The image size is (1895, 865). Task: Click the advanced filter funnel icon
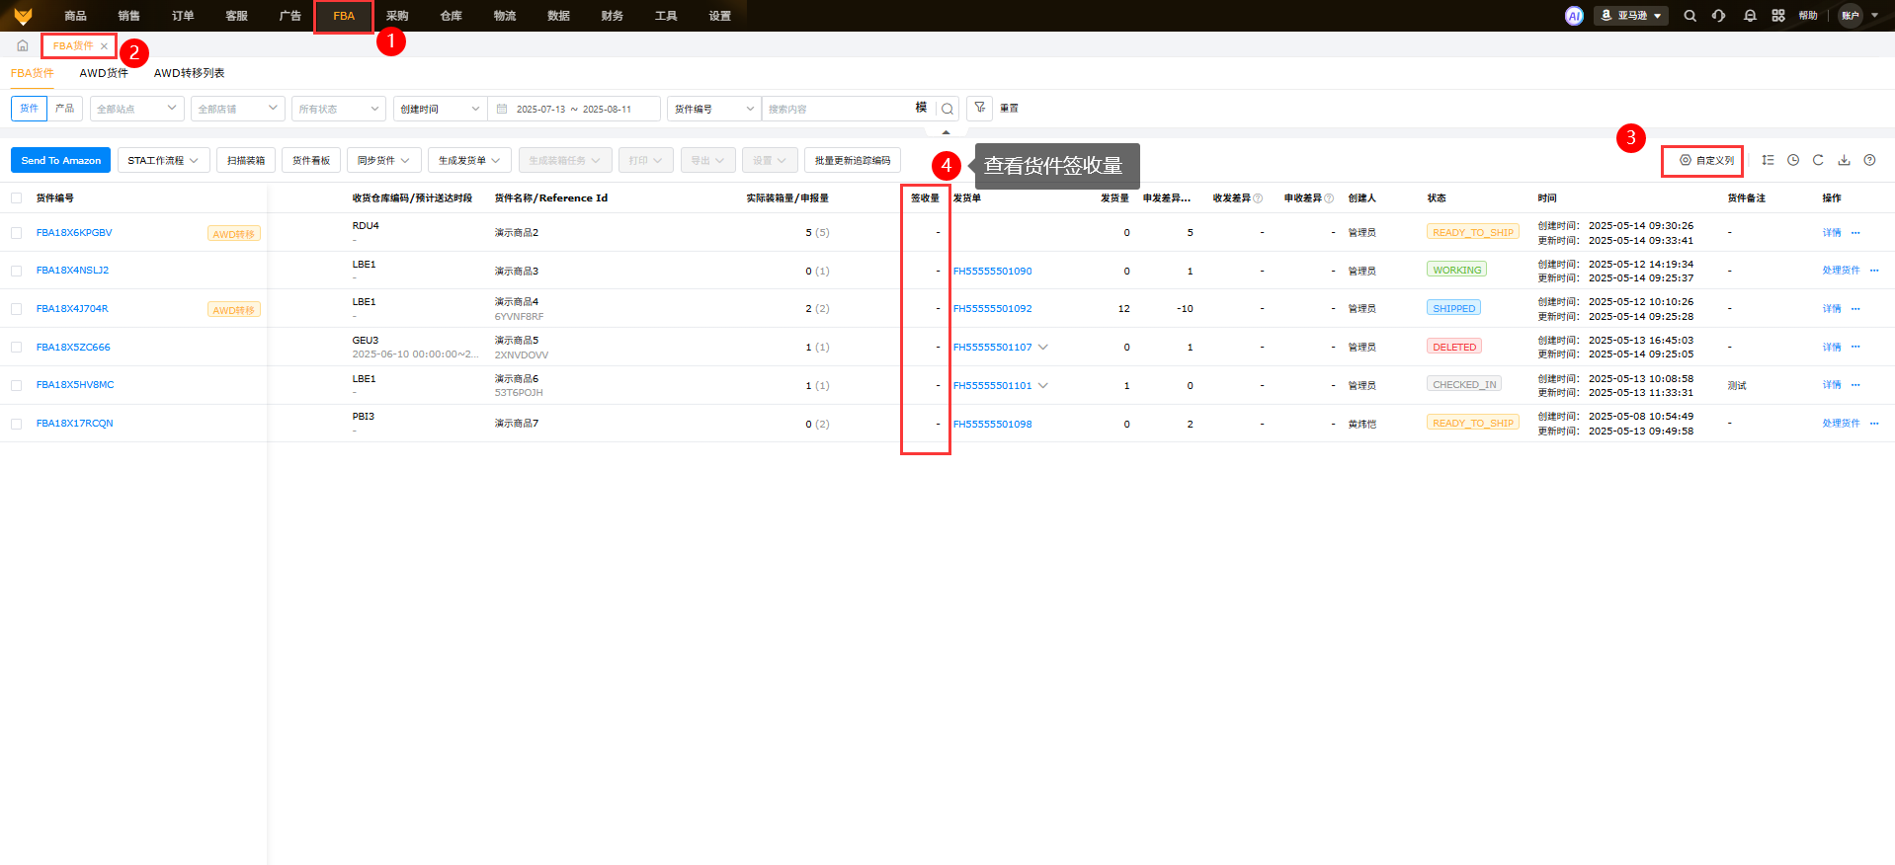pyautogui.click(x=979, y=108)
